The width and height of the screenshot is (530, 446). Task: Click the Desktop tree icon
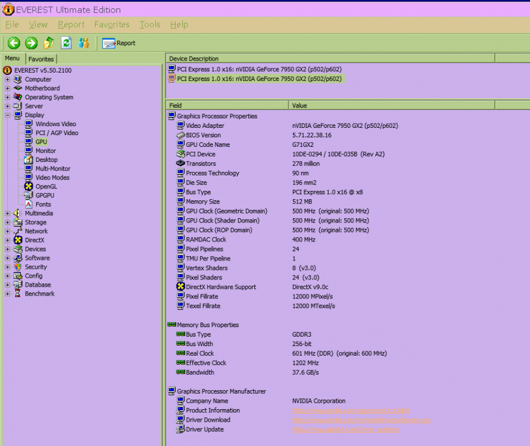(29, 160)
